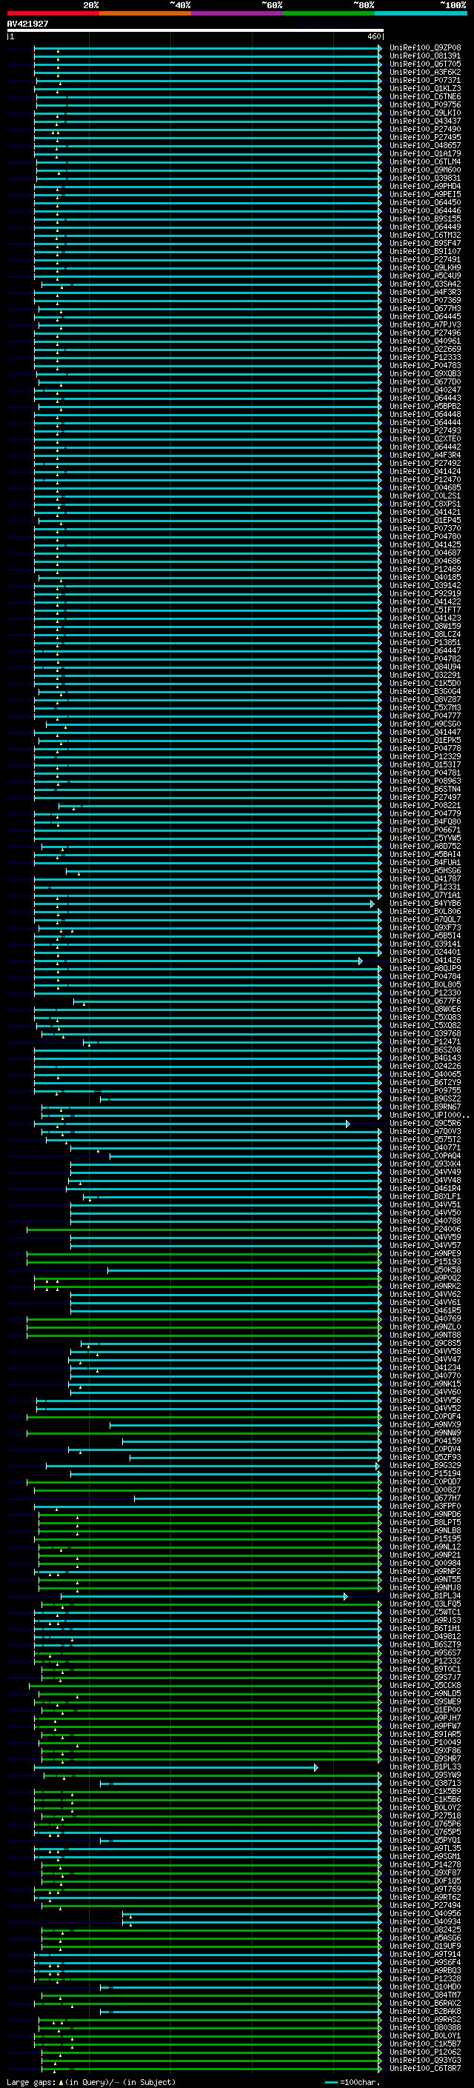Select the UniRef100_B6SZ08 label
This screenshot has height=2088, width=474.
[x=425, y=1050]
